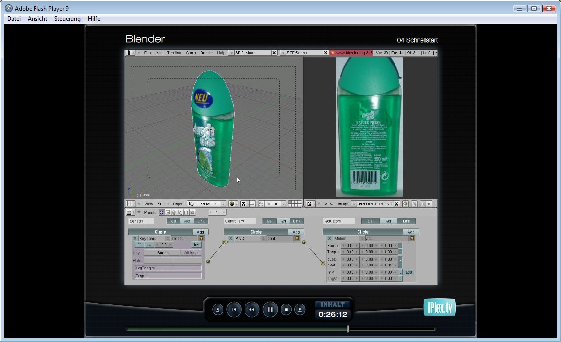561x342 pixels.
Task: Click the pack image icon
Action: (405, 204)
